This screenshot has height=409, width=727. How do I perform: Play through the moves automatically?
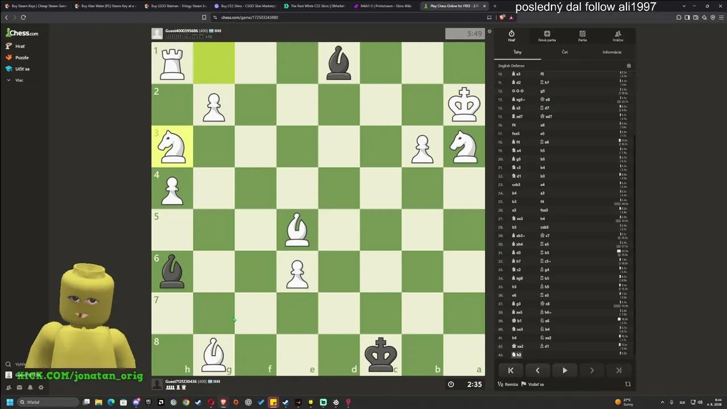coord(565,370)
